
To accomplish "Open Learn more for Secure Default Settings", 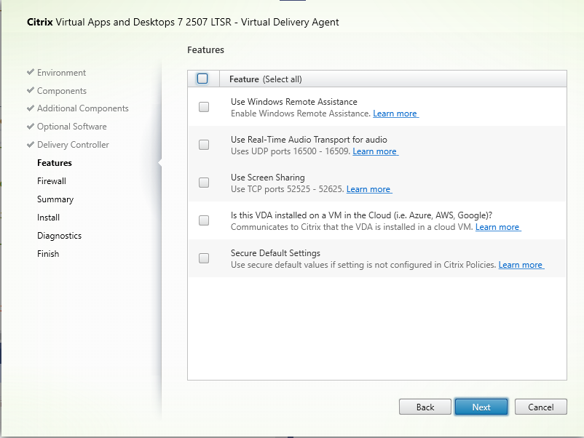I will click(521, 265).
